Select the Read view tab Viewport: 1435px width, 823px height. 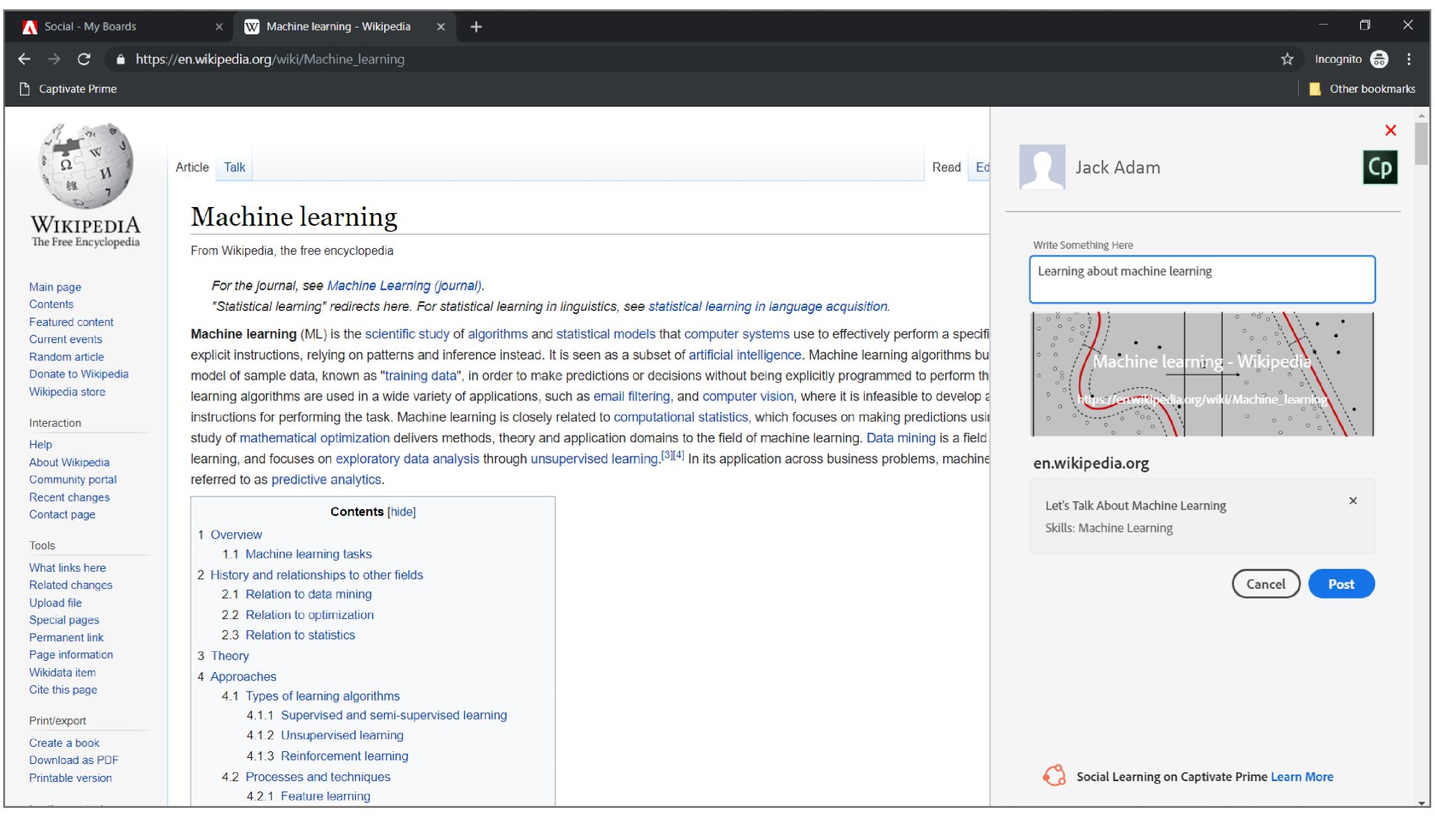click(x=946, y=167)
